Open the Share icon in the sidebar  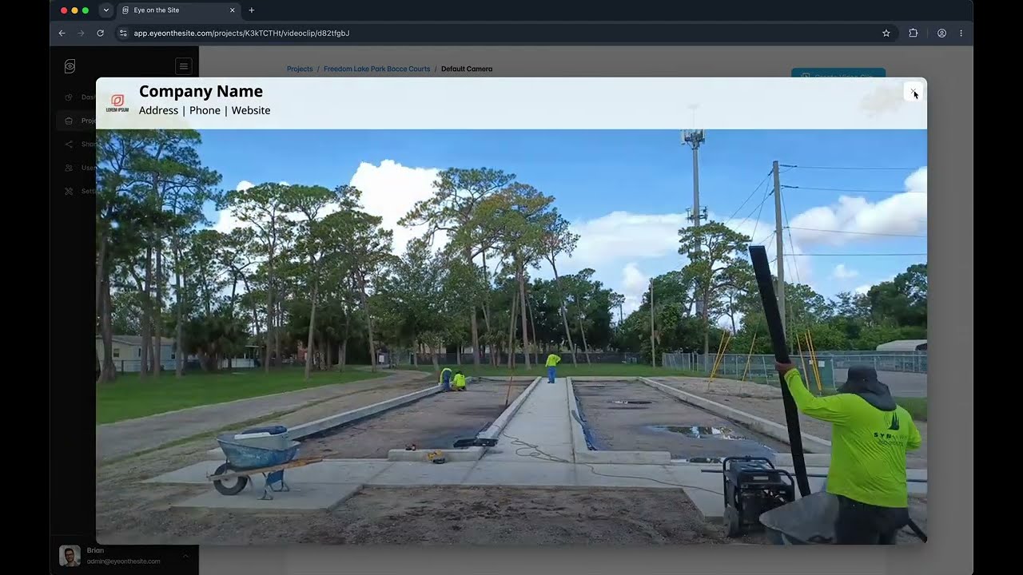[69, 145]
